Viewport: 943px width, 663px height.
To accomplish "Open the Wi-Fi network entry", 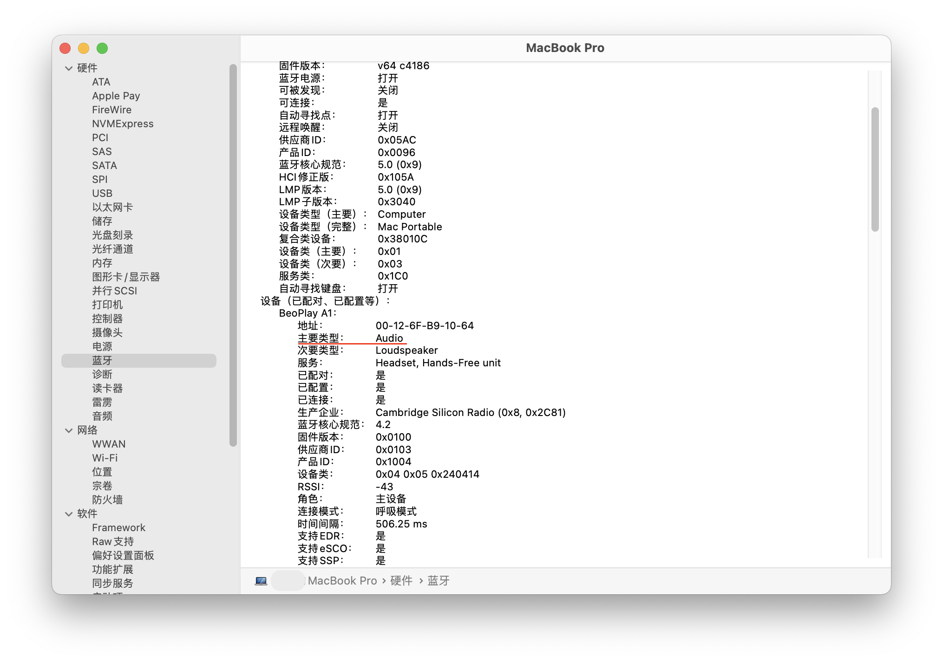I will pos(105,458).
